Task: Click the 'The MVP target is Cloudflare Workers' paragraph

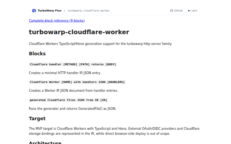Action: 114,131
